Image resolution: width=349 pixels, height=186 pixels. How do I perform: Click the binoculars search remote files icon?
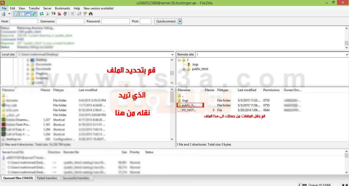point(91,14)
